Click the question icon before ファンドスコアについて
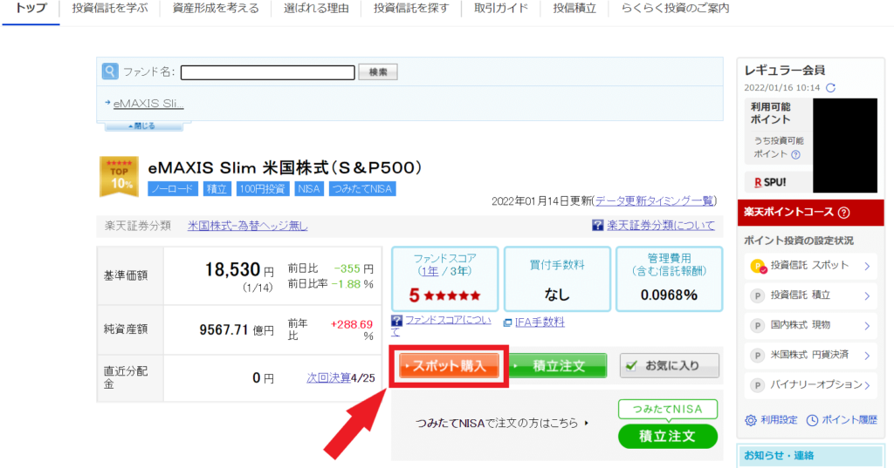 [397, 321]
